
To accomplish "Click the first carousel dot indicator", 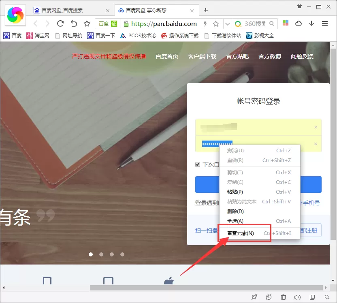I will coord(91,254).
